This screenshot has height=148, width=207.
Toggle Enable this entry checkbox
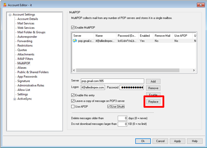[x=73, y=95]
